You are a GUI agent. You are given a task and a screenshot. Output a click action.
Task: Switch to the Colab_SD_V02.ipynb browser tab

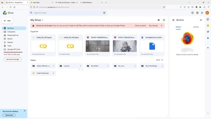coord(67,2)
